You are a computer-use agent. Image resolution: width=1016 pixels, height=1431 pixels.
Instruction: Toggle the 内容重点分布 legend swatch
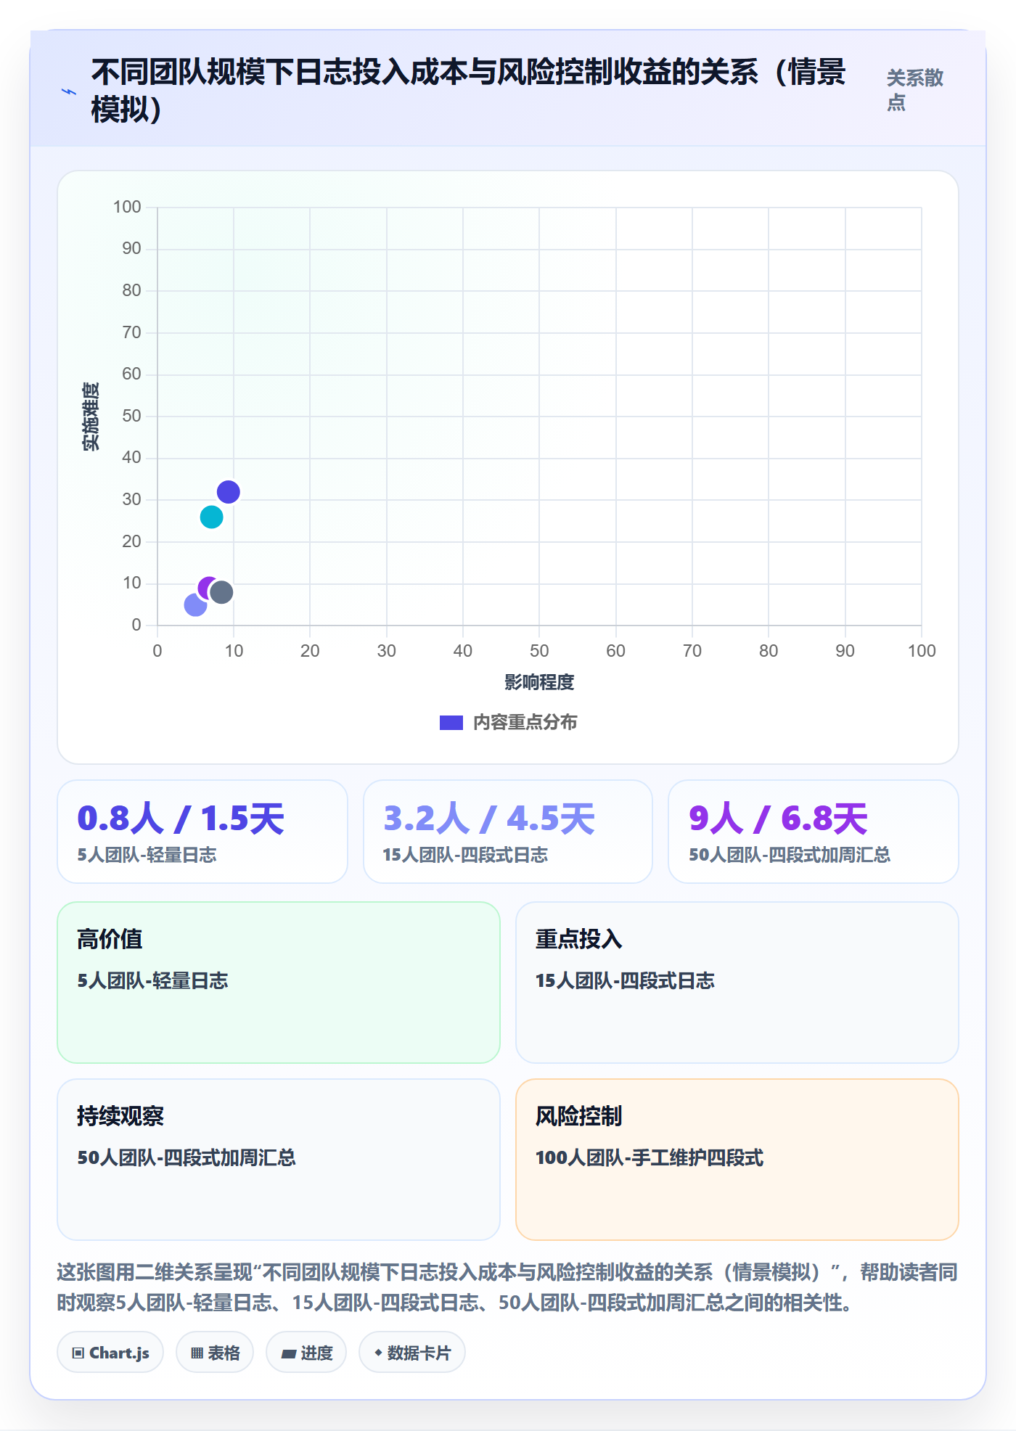point(451,723)
